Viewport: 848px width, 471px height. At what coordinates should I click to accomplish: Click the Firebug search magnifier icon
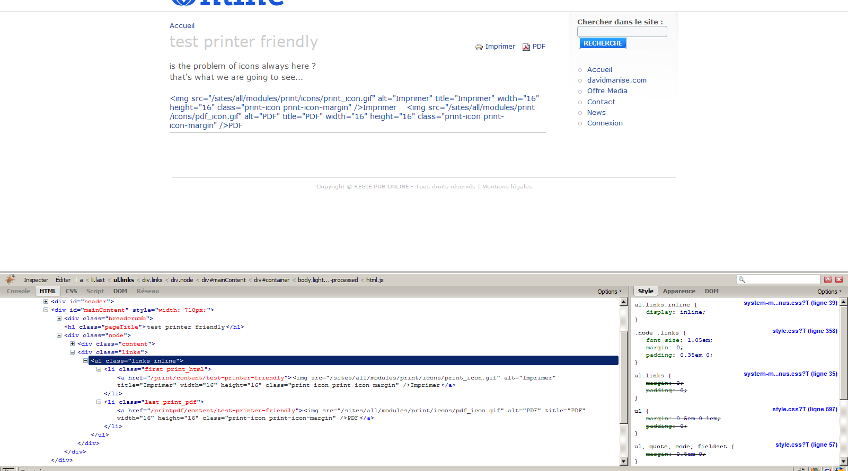tap(742, 279)
